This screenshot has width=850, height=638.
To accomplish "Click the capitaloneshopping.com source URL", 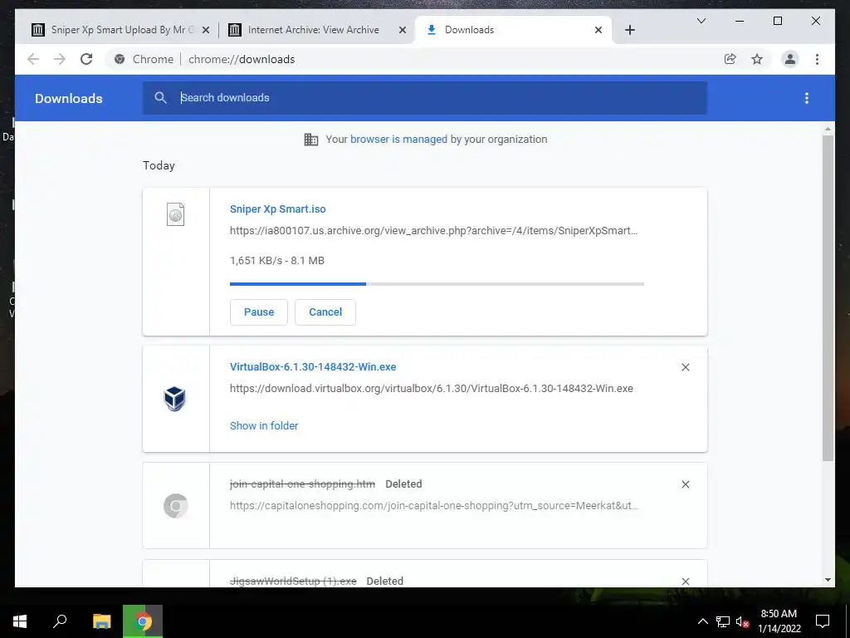I will click(x=433, y=506).
